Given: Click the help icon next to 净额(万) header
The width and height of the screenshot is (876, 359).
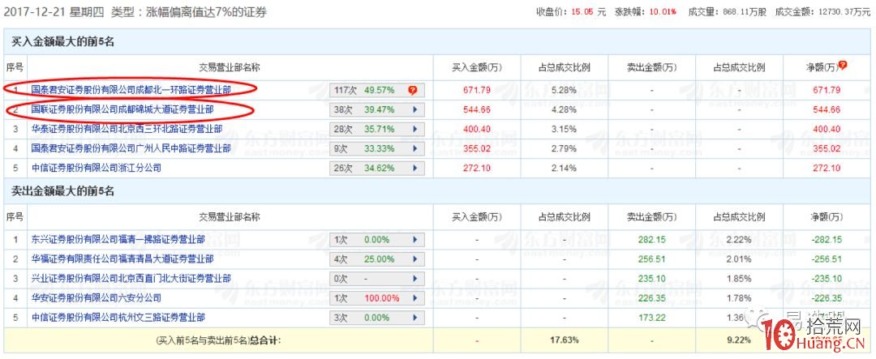Looking at the screenshot, I should [844, 66].
